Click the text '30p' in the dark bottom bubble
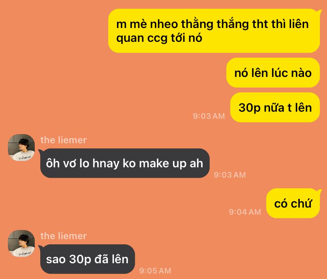Screen dimensions: 327x279 click(x=80, y=260)
